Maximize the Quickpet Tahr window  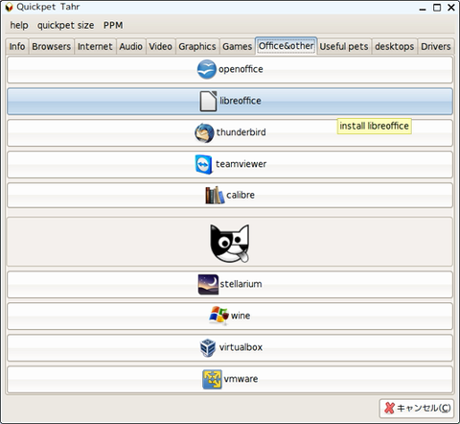(437, 8)
